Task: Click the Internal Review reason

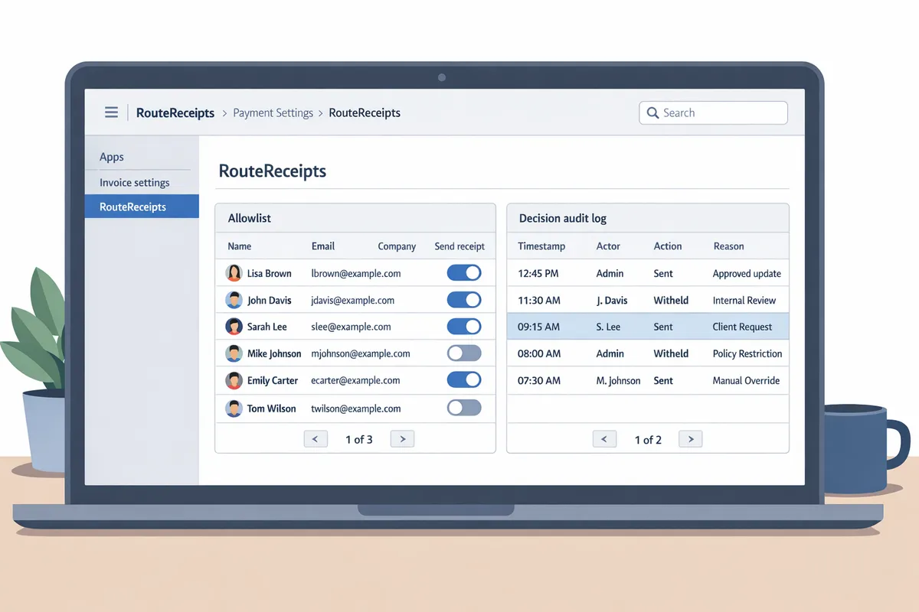Action: point(744,300)
